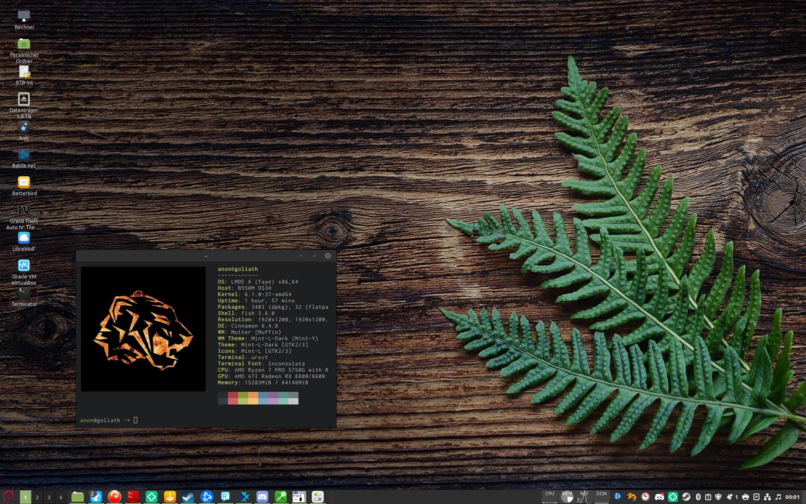This screenshot has height=504, width=806.
Task: Open the sound music-note applet
Action: tap(778, 497)
